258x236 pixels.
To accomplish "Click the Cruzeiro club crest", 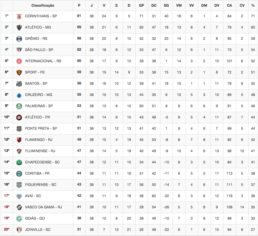I will tap(19, 95).
